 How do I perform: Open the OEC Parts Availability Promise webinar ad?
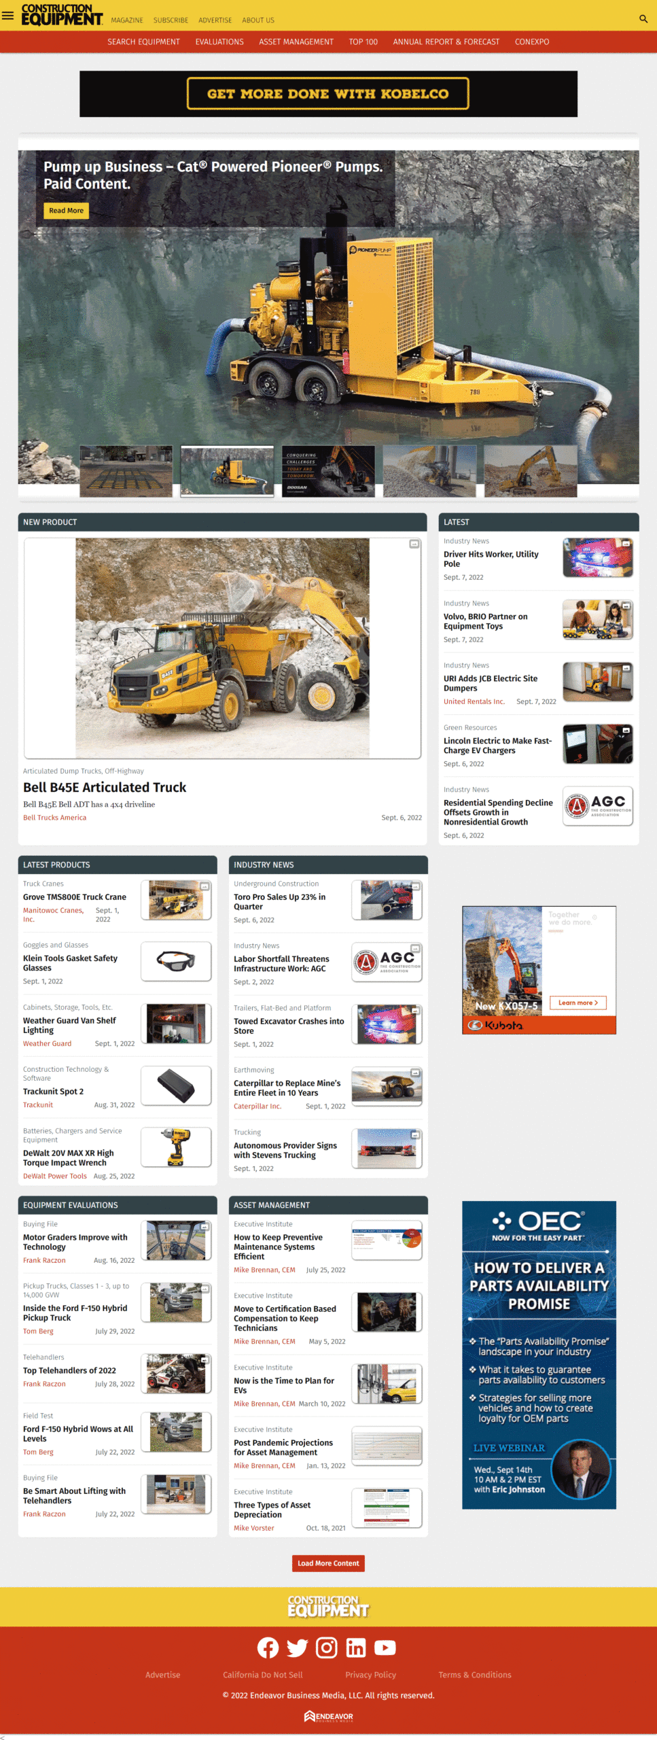539,1355
